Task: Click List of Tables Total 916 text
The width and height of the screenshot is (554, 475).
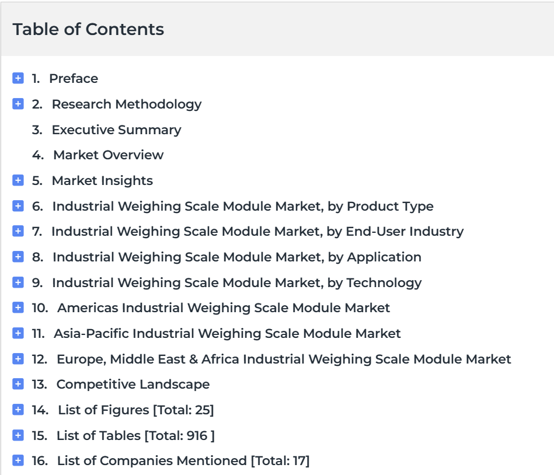Action: (x=135, y=435)
